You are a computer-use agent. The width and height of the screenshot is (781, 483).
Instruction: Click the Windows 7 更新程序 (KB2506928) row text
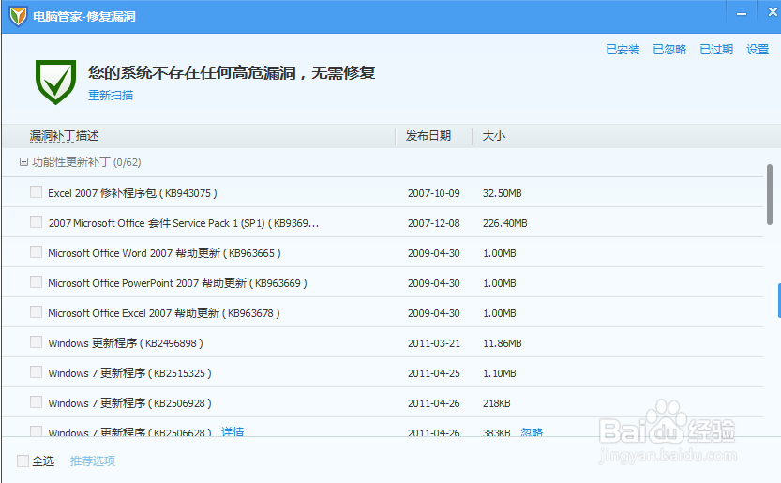point(129,403)
